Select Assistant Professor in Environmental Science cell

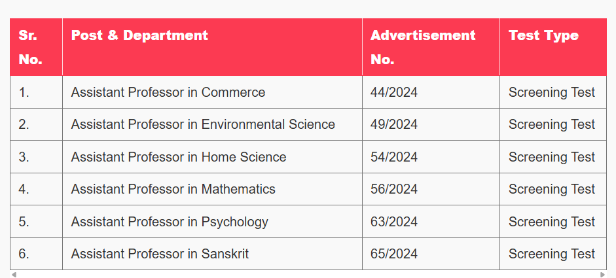(212, 124)
